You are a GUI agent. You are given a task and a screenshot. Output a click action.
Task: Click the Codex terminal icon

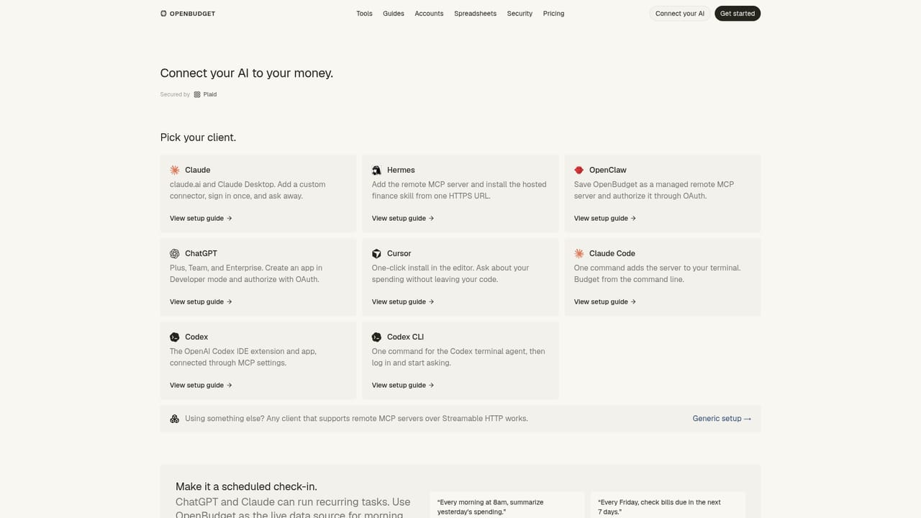click(x=175, y=337)
